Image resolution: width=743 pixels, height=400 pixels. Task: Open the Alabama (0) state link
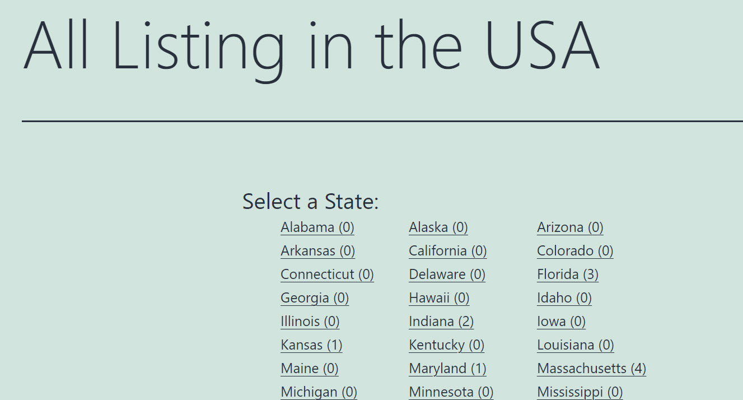(317, 227)
